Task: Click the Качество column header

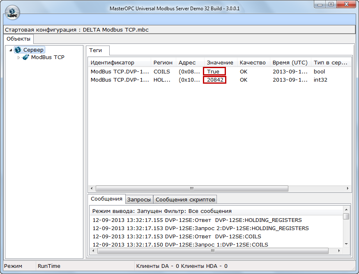Action: [x=253, y=63]
